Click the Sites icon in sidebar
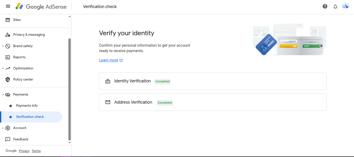This screenshot has width=354, height=157. pyautogui.click(x=8, y=20)
